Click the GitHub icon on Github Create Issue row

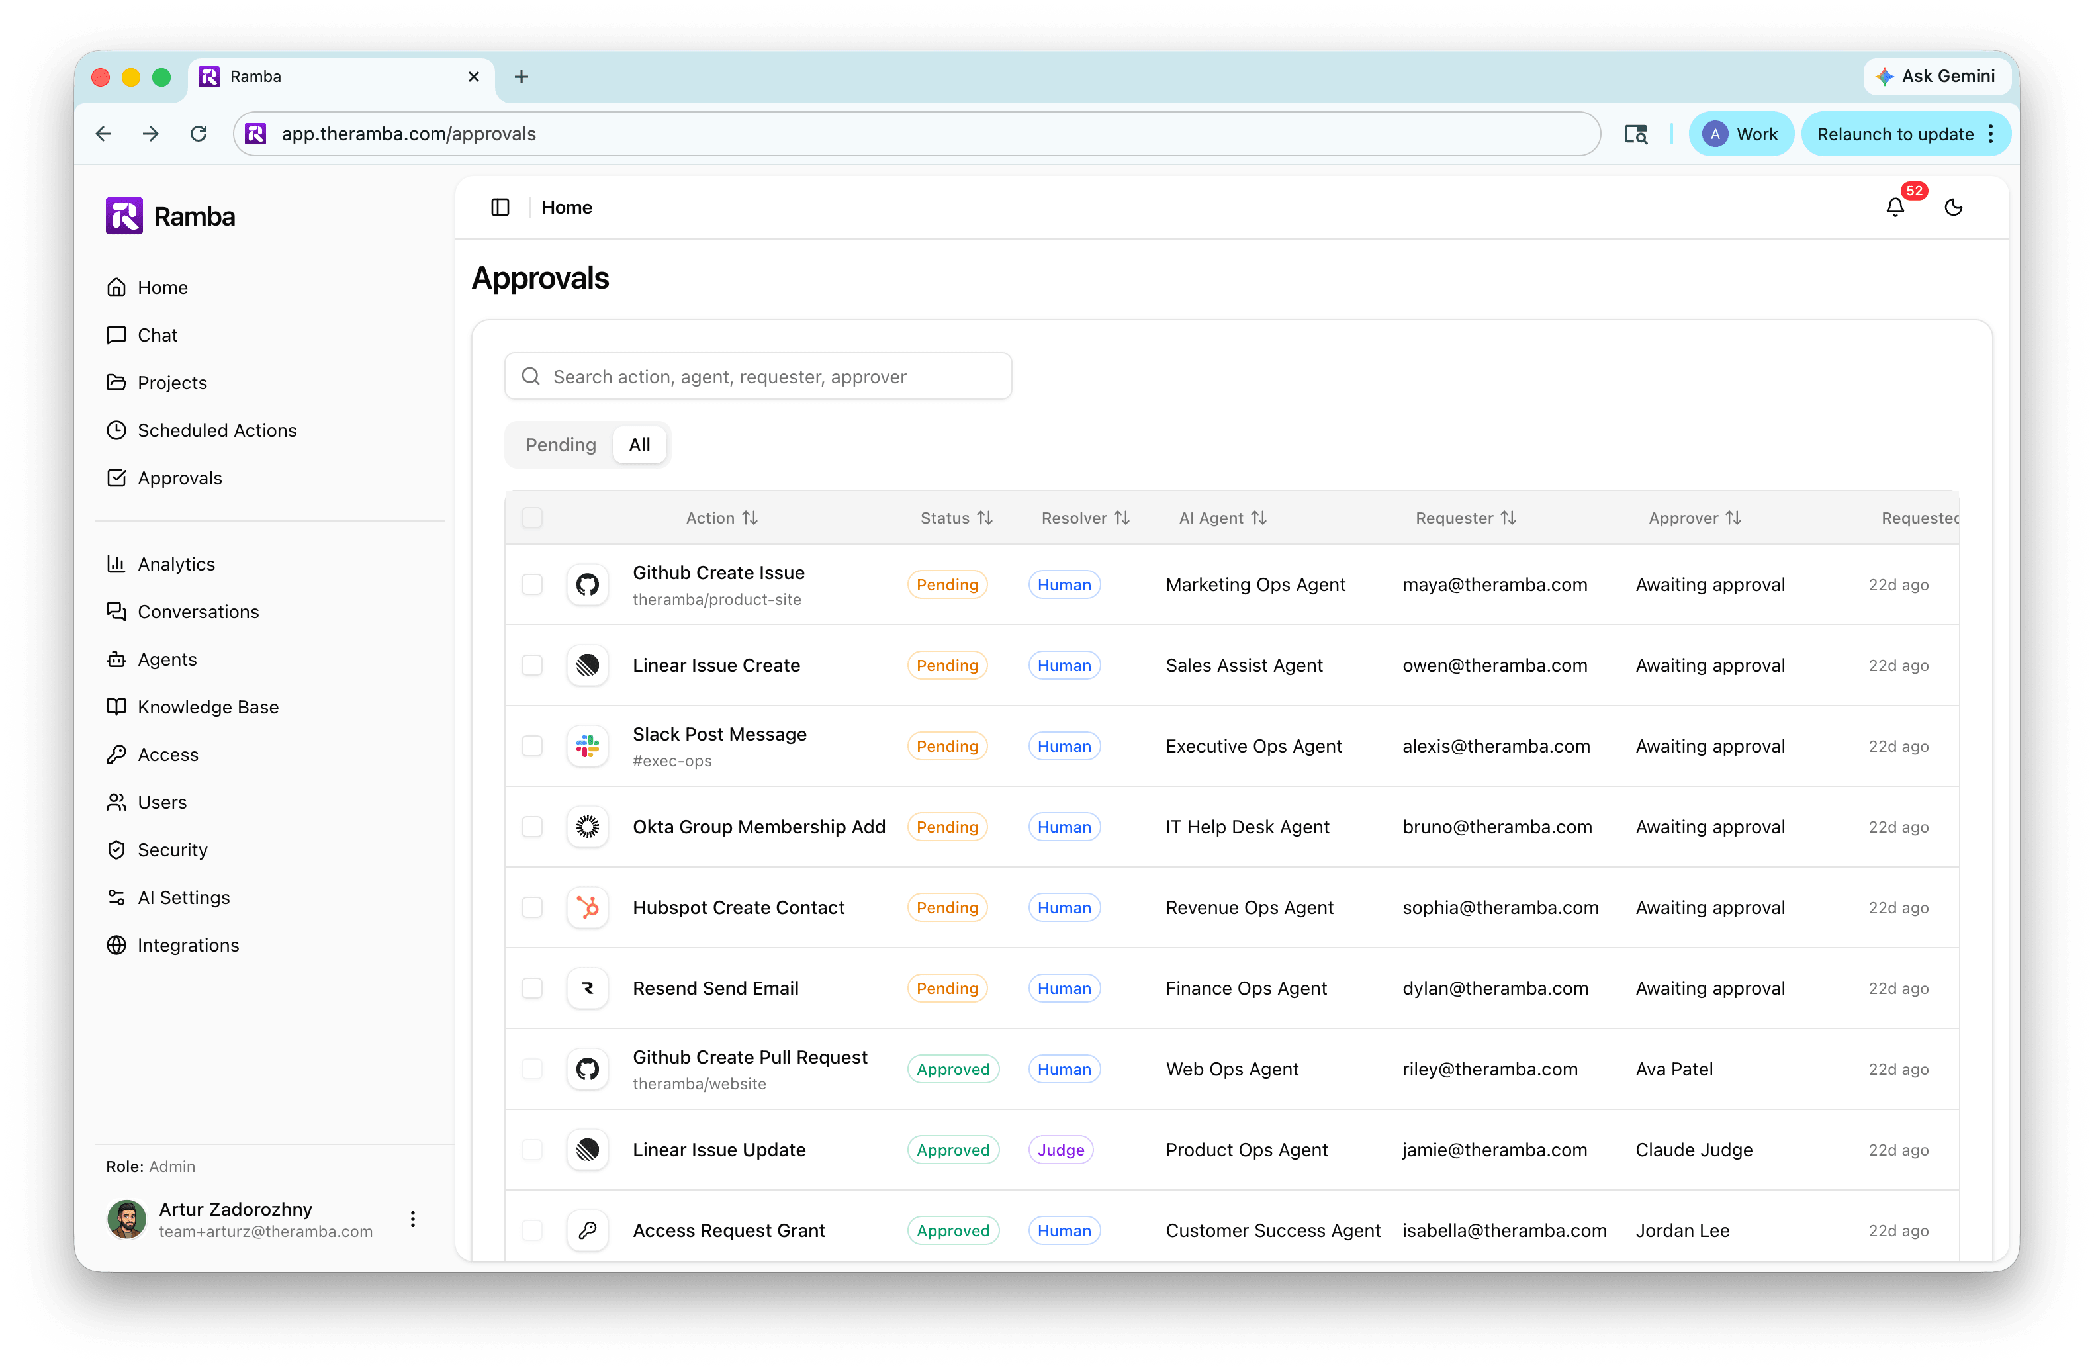pos(587,584)
